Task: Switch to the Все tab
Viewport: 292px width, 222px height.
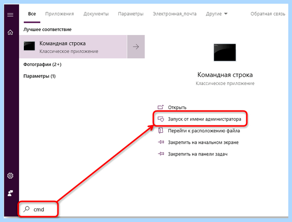Action: pyautogui.click(x=32, y=14)
